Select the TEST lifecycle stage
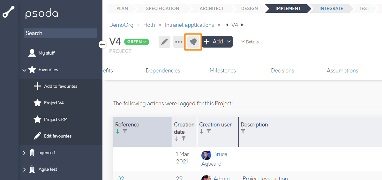Screen dimensions: 382x180 pyautogui.click(x=364, y=9)
